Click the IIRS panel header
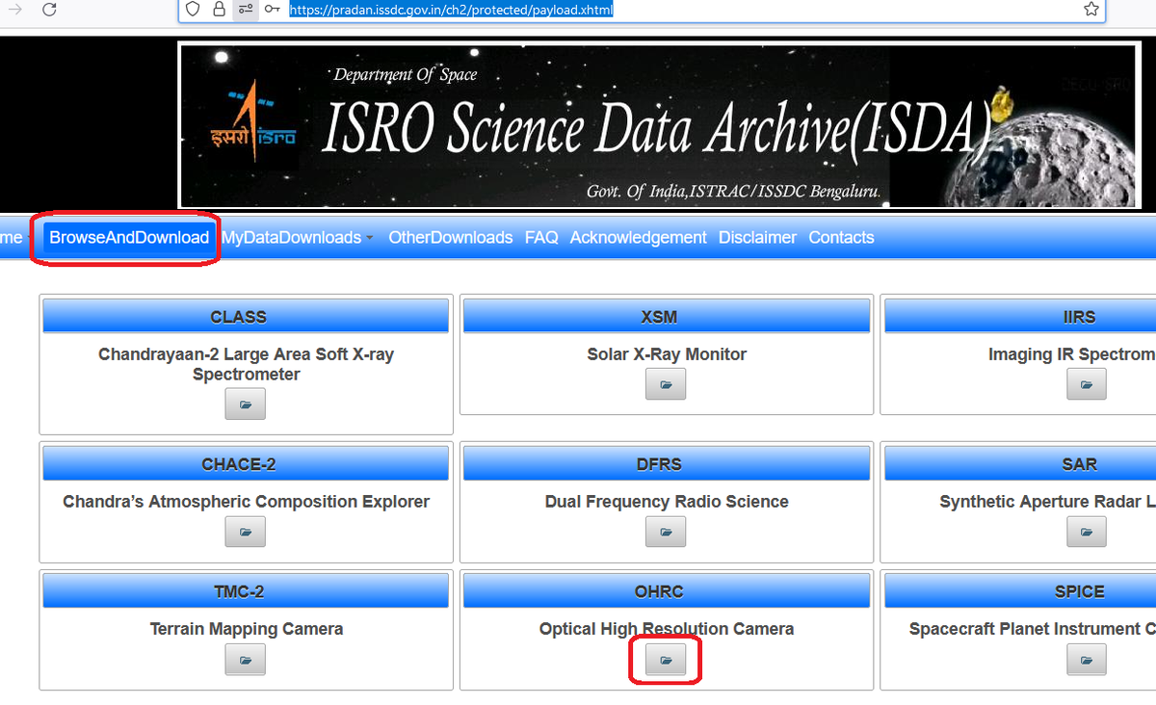The height and width of the screenshot is (705, 1156). pos(1020,316)
